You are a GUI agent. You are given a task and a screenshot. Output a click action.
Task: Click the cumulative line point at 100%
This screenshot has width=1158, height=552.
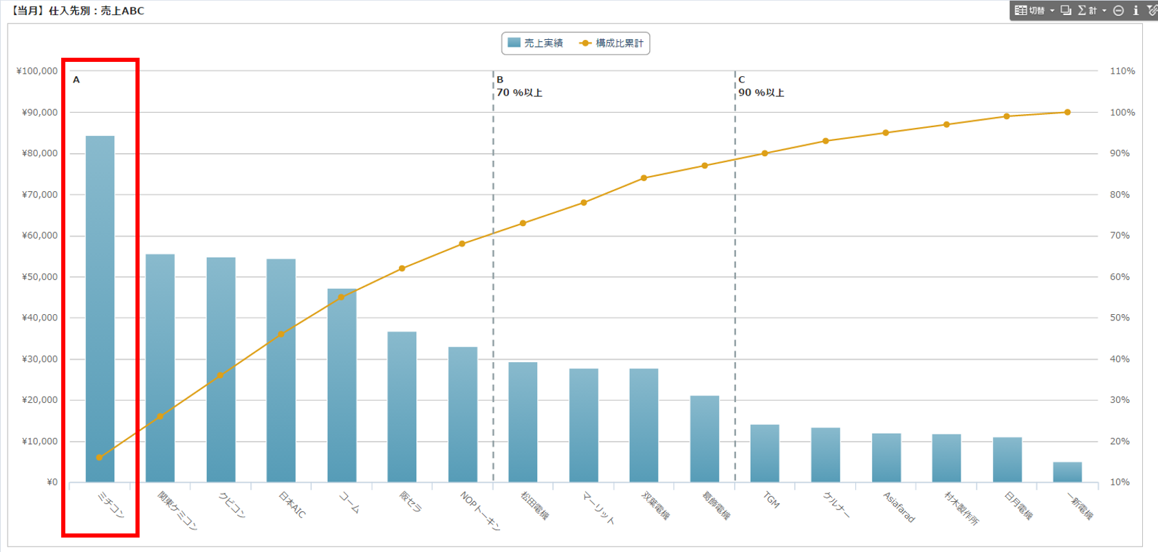(x=1067, y=112)
